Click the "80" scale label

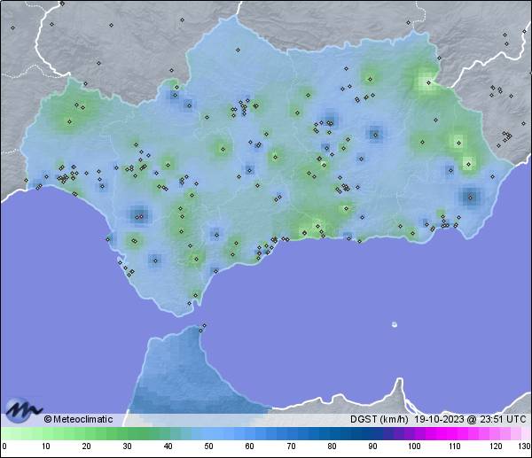pyautogui.click(x=332, y=446)
